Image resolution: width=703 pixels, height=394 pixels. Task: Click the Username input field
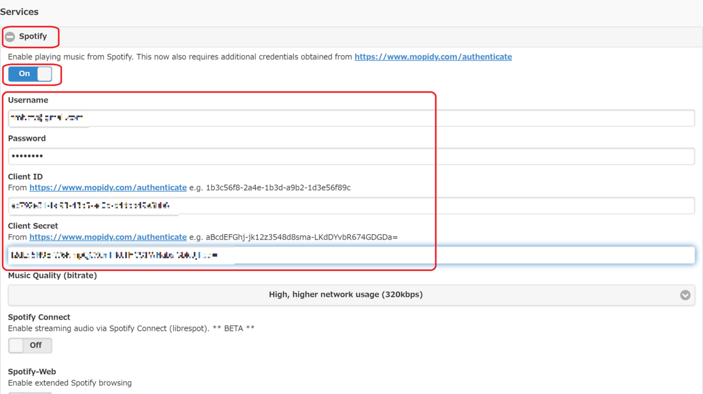pyautogui.click(x=351, y=118)
